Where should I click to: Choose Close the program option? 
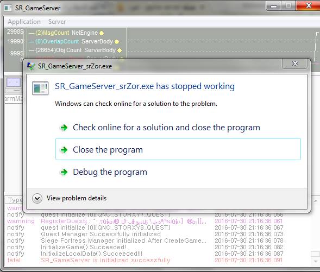[178, 149]
